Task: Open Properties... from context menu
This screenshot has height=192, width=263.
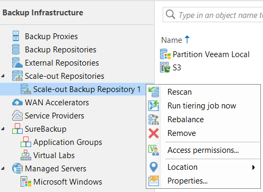Action: [203, 181]
